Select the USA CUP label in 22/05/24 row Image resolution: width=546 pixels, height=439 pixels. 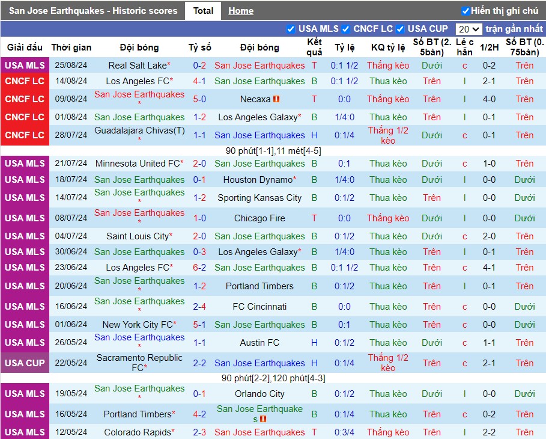[25, 363]
